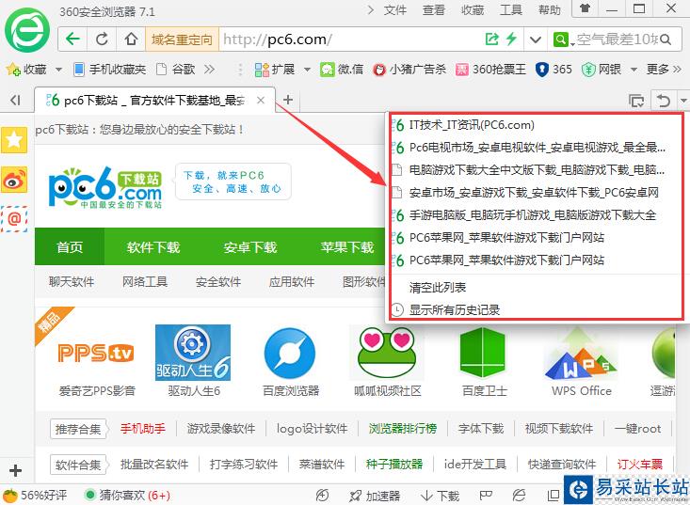Viewport: 690px width, 505px height.
Task: Click 手机助手 link
Action: pos(142,429)
